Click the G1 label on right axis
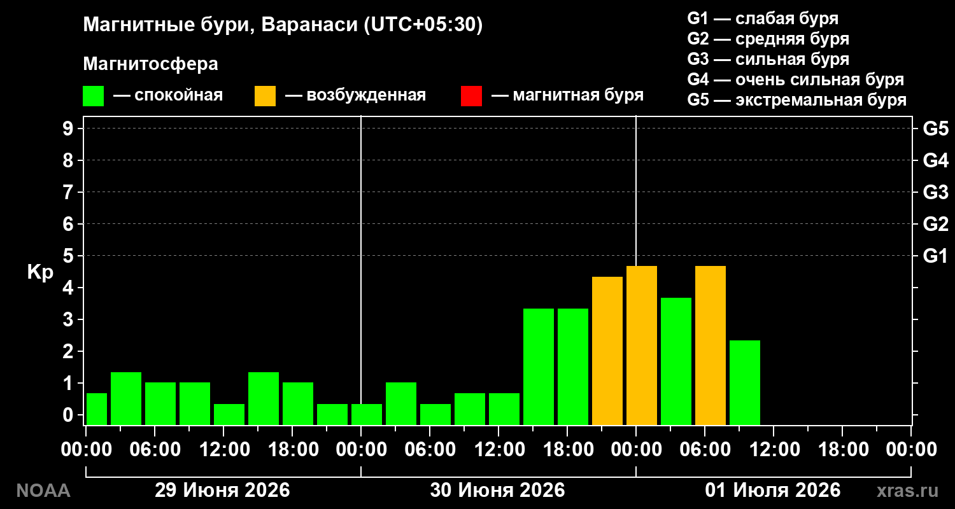 pos(935,256)
